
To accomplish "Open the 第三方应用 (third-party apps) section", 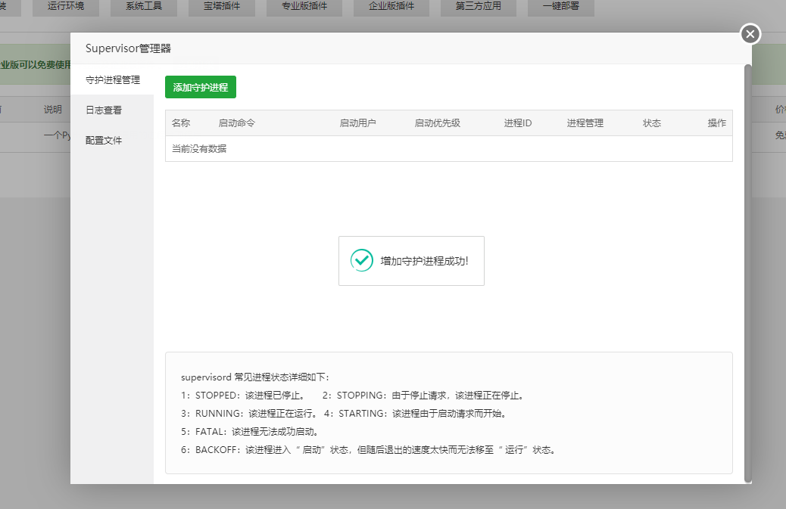I will [x=478, y=6].
